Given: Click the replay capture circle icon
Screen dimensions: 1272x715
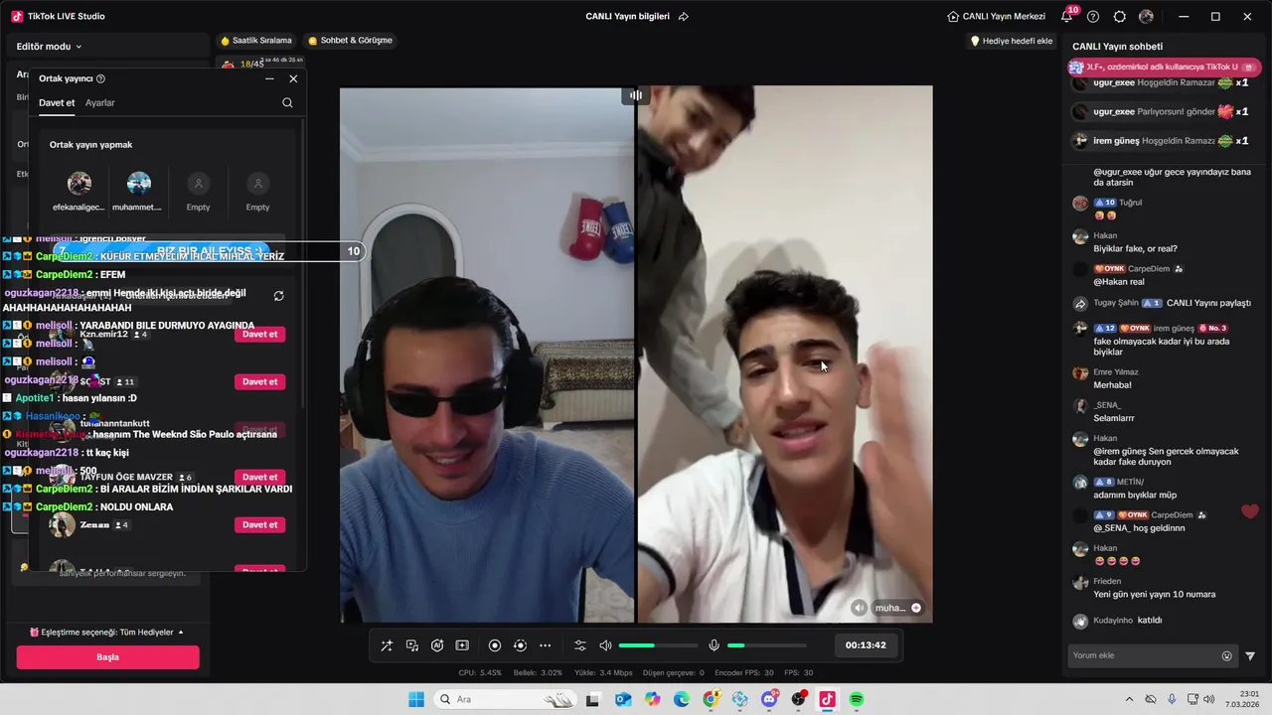Looking at the screenshot, I should [520, 645].
